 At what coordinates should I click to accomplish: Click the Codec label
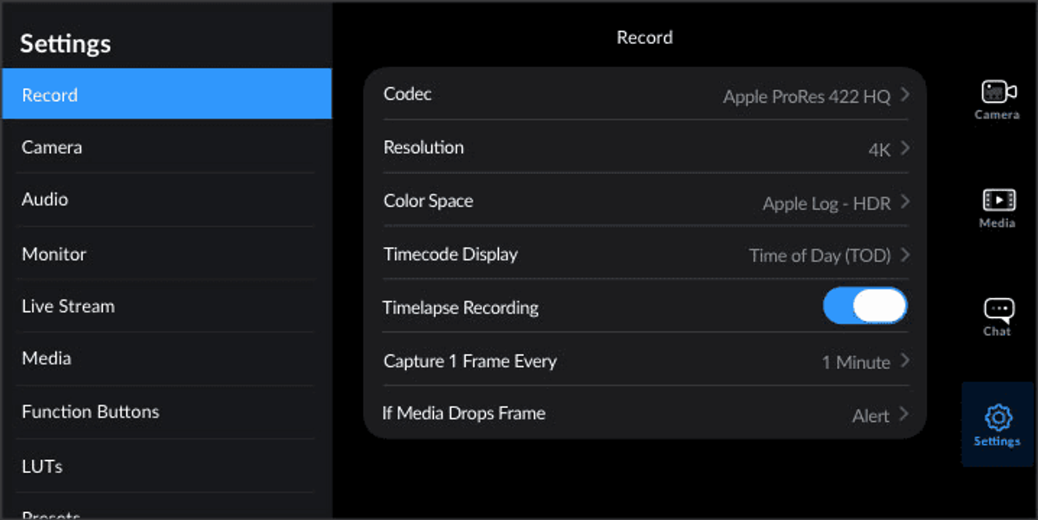pyautogui.click(x=407, y=94)
